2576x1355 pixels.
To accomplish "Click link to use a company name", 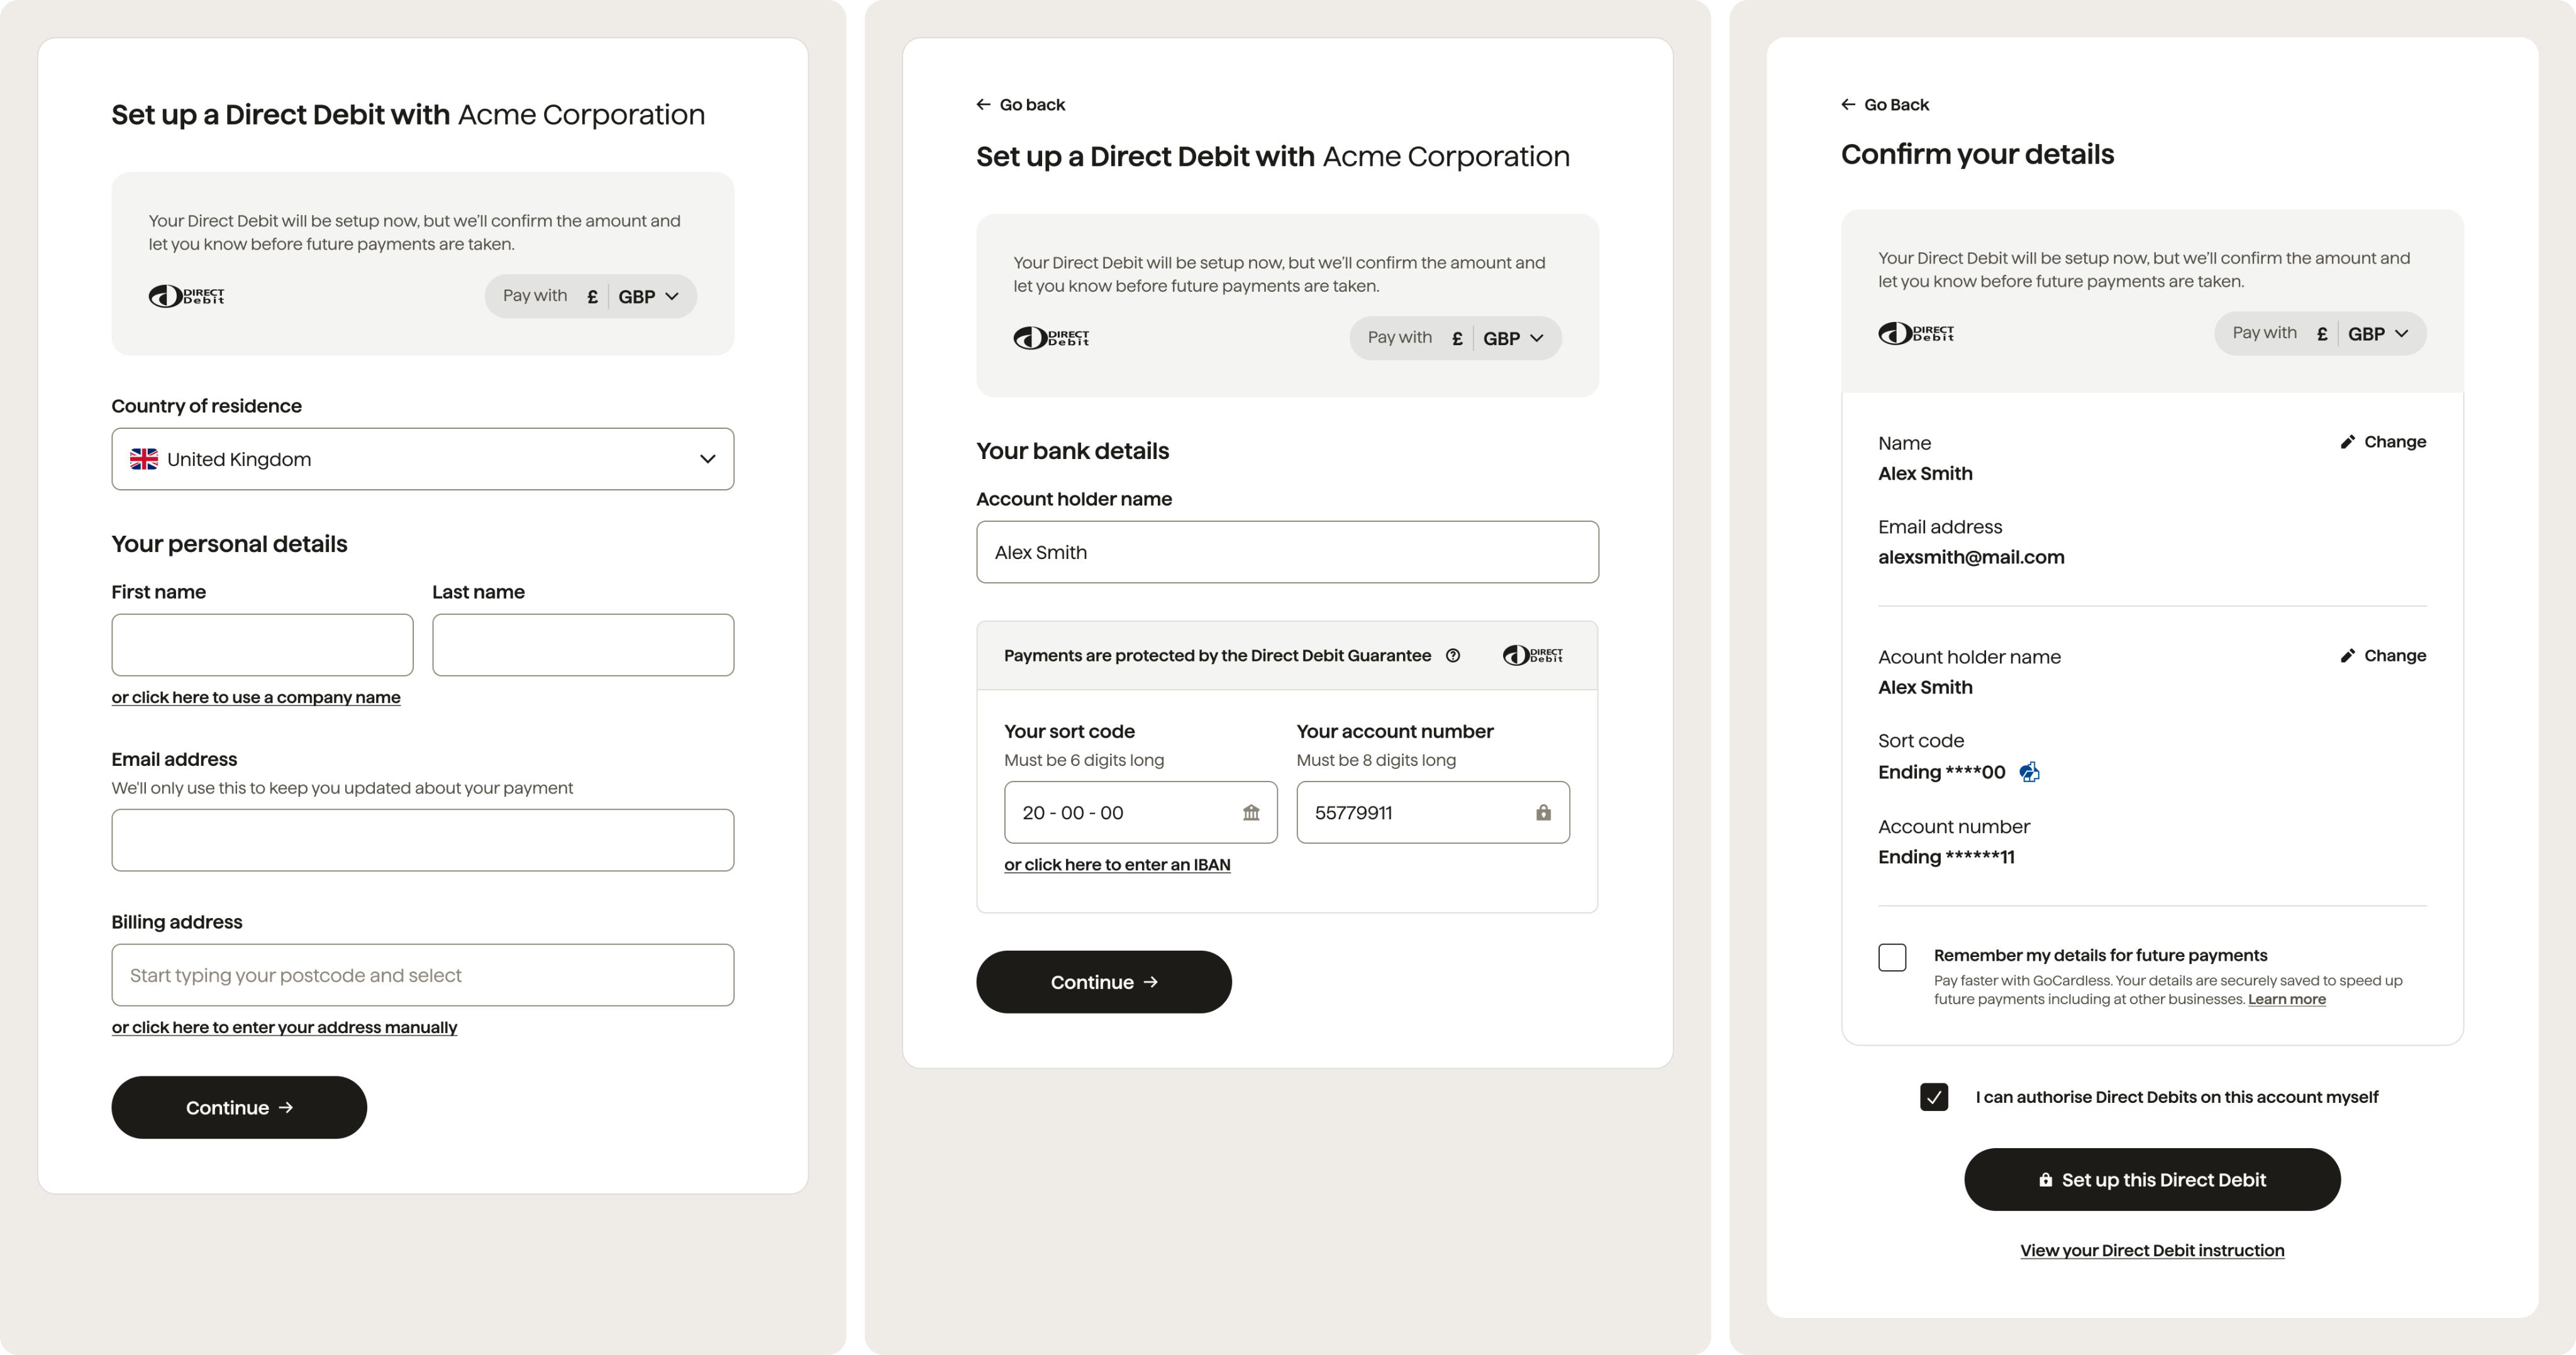I will tap(256, 697).
